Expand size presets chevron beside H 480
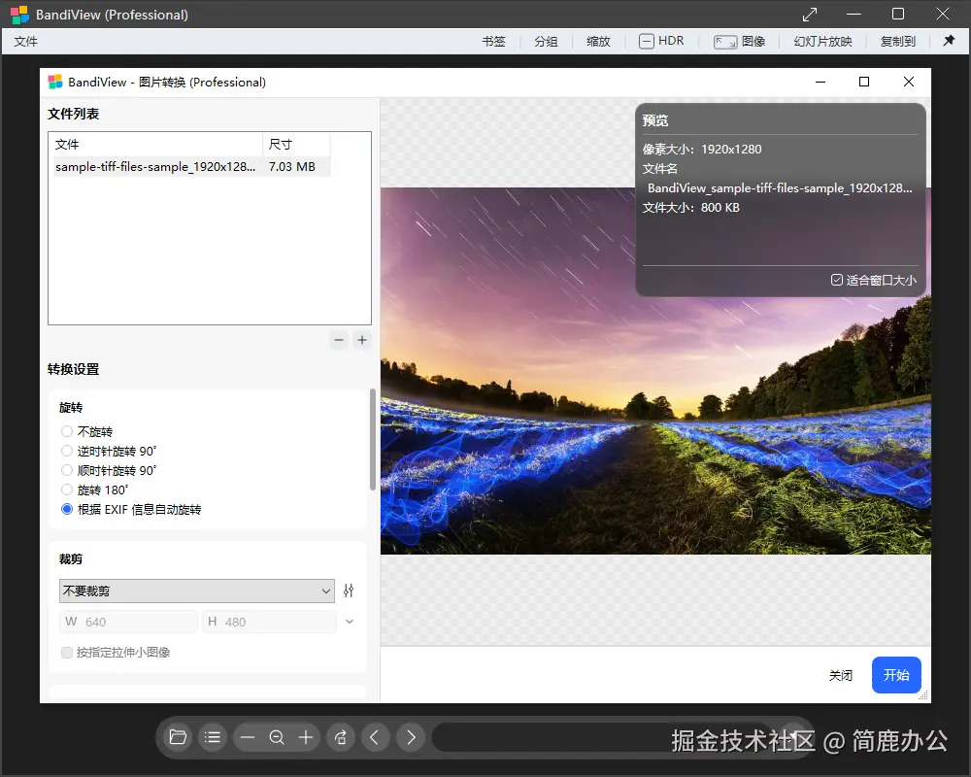 [350, 622]
